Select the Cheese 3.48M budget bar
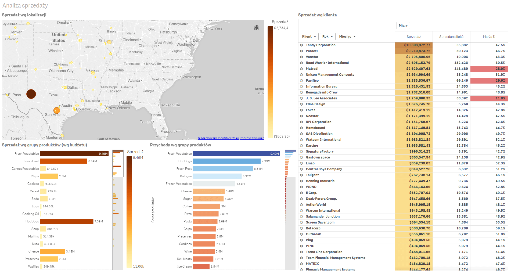This screenshot has width=511, height=274. tap(52, 251)
